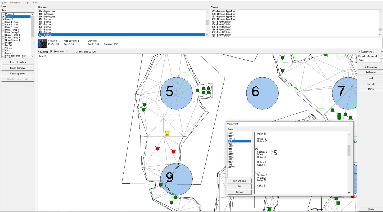Enable the Cave 1 - map 1 checkbox
The width and height of the screenshot is (383, 212).
coord(3,22)
